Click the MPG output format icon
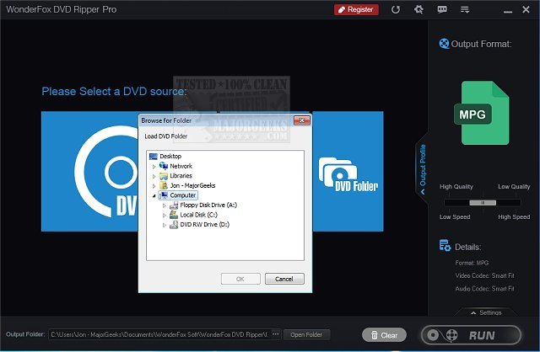The image size is (540, 352). tap(482, 113)
